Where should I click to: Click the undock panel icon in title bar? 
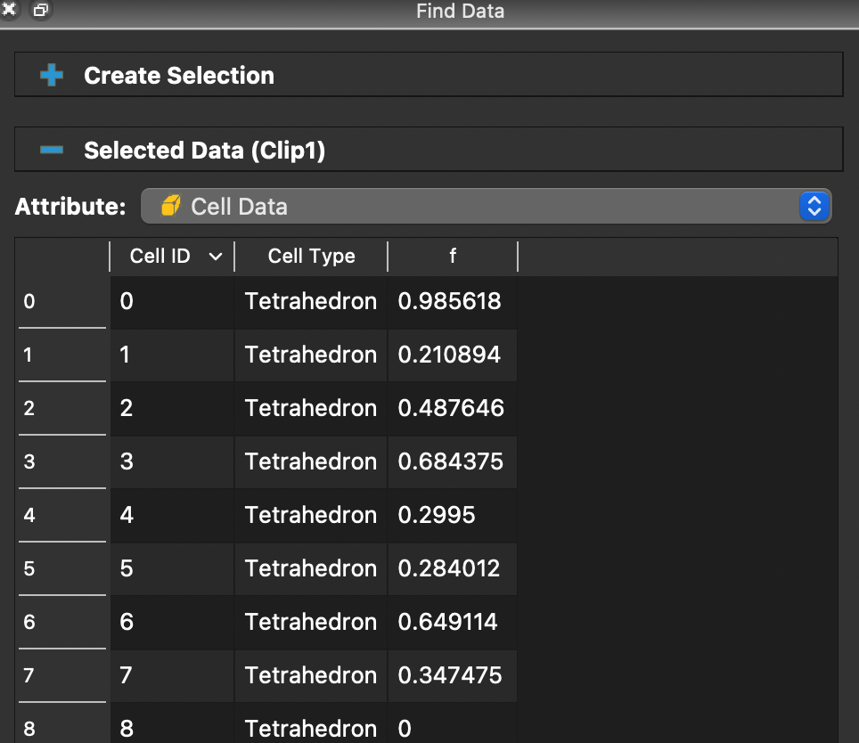point(39,11)
